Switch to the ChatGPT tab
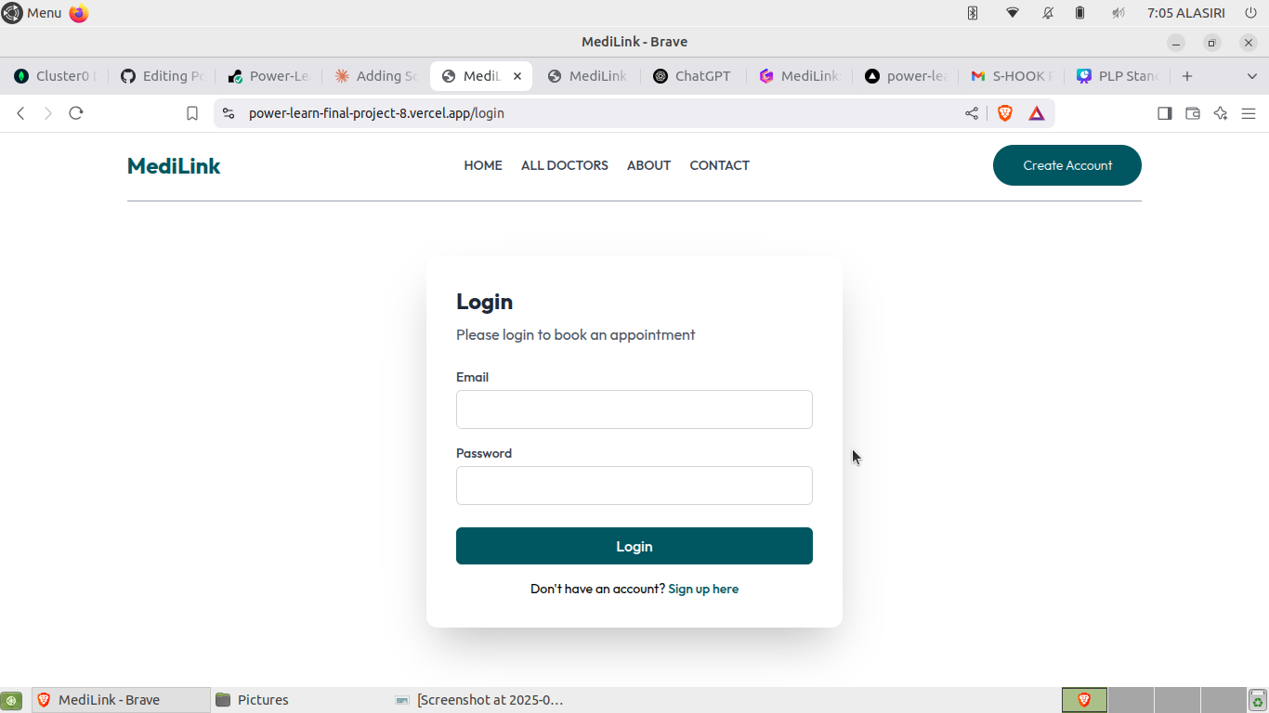 (693, 76)
